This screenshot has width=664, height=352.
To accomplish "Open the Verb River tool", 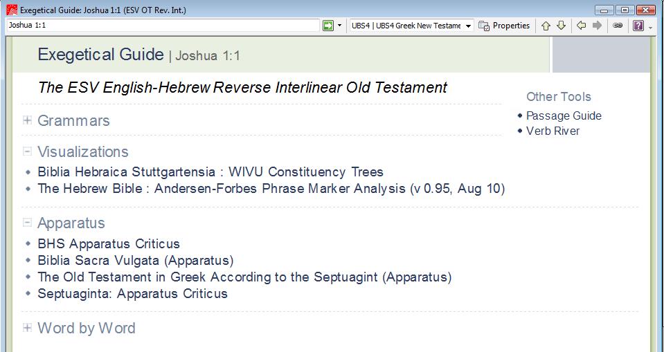I will 553,131.
